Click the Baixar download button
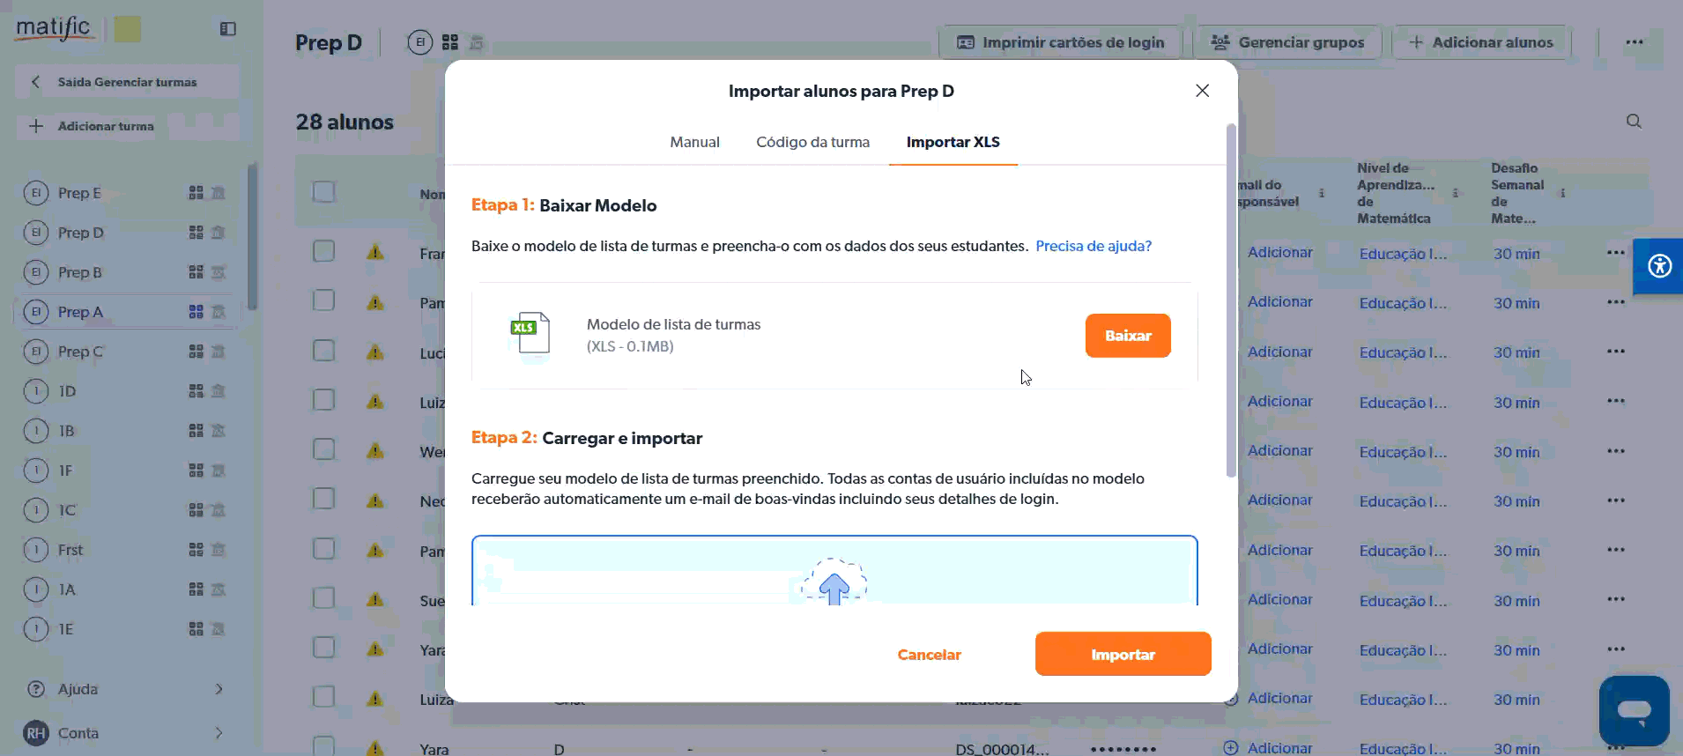 (x=1127, y=336)
